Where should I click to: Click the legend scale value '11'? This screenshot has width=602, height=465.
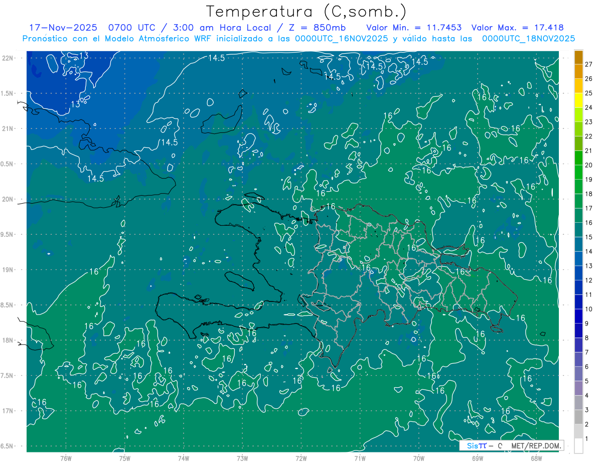[589, 295]
